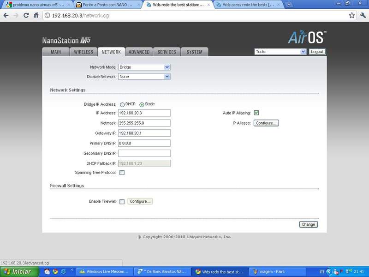The image size is (369, 277).
Task: Click the Logout button
Action: [x=317, y=52]
